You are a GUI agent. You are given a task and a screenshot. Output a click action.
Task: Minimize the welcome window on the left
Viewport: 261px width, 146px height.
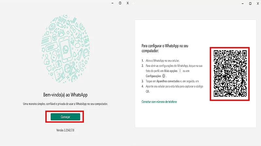pyautogui.click(x=112, y=3)
